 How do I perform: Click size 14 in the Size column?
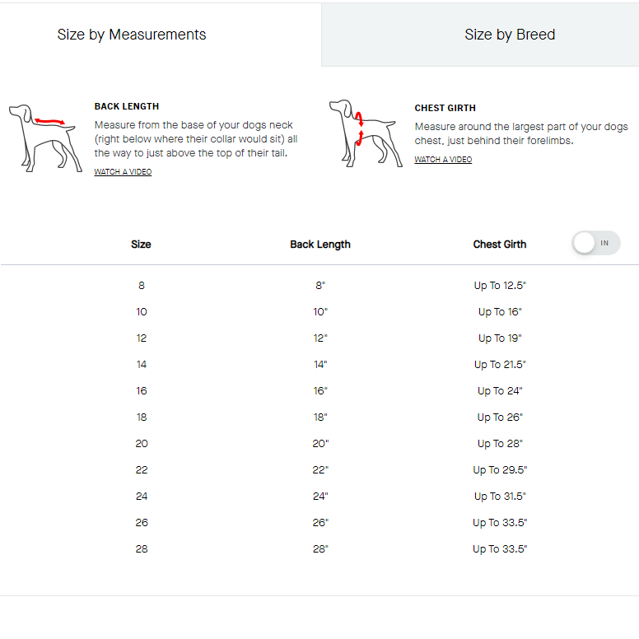(142, 365)
